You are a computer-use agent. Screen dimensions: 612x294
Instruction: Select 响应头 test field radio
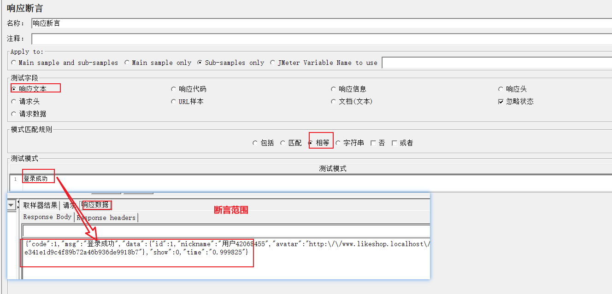(512, 89)
